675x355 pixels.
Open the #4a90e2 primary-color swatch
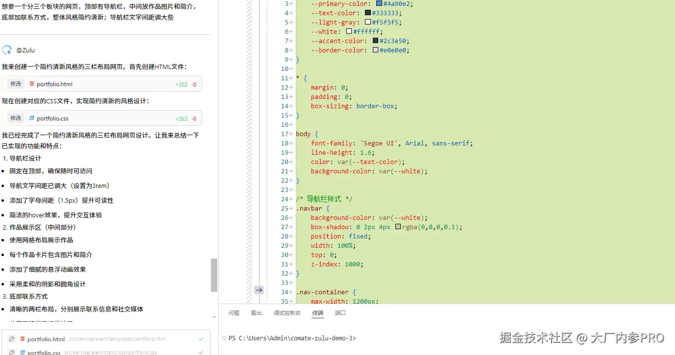(x=379, y=3)
